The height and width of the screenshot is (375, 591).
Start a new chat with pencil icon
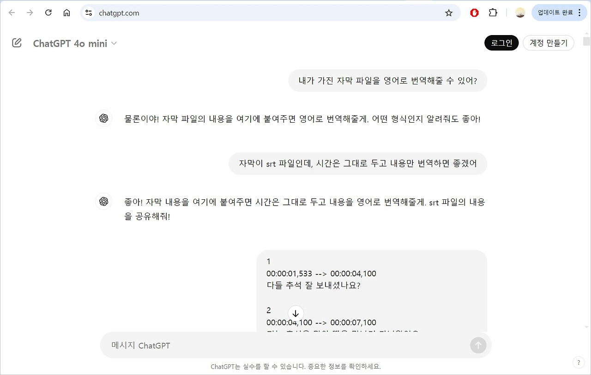point(17,43)
